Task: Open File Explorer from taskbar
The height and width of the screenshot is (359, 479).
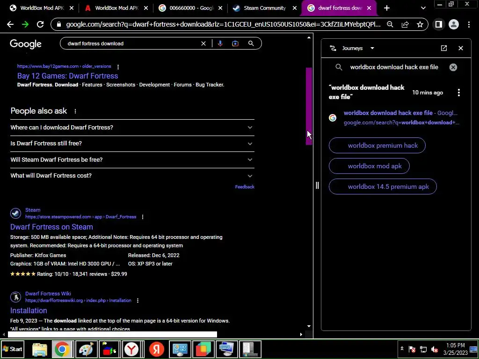Action: point(39,349)
